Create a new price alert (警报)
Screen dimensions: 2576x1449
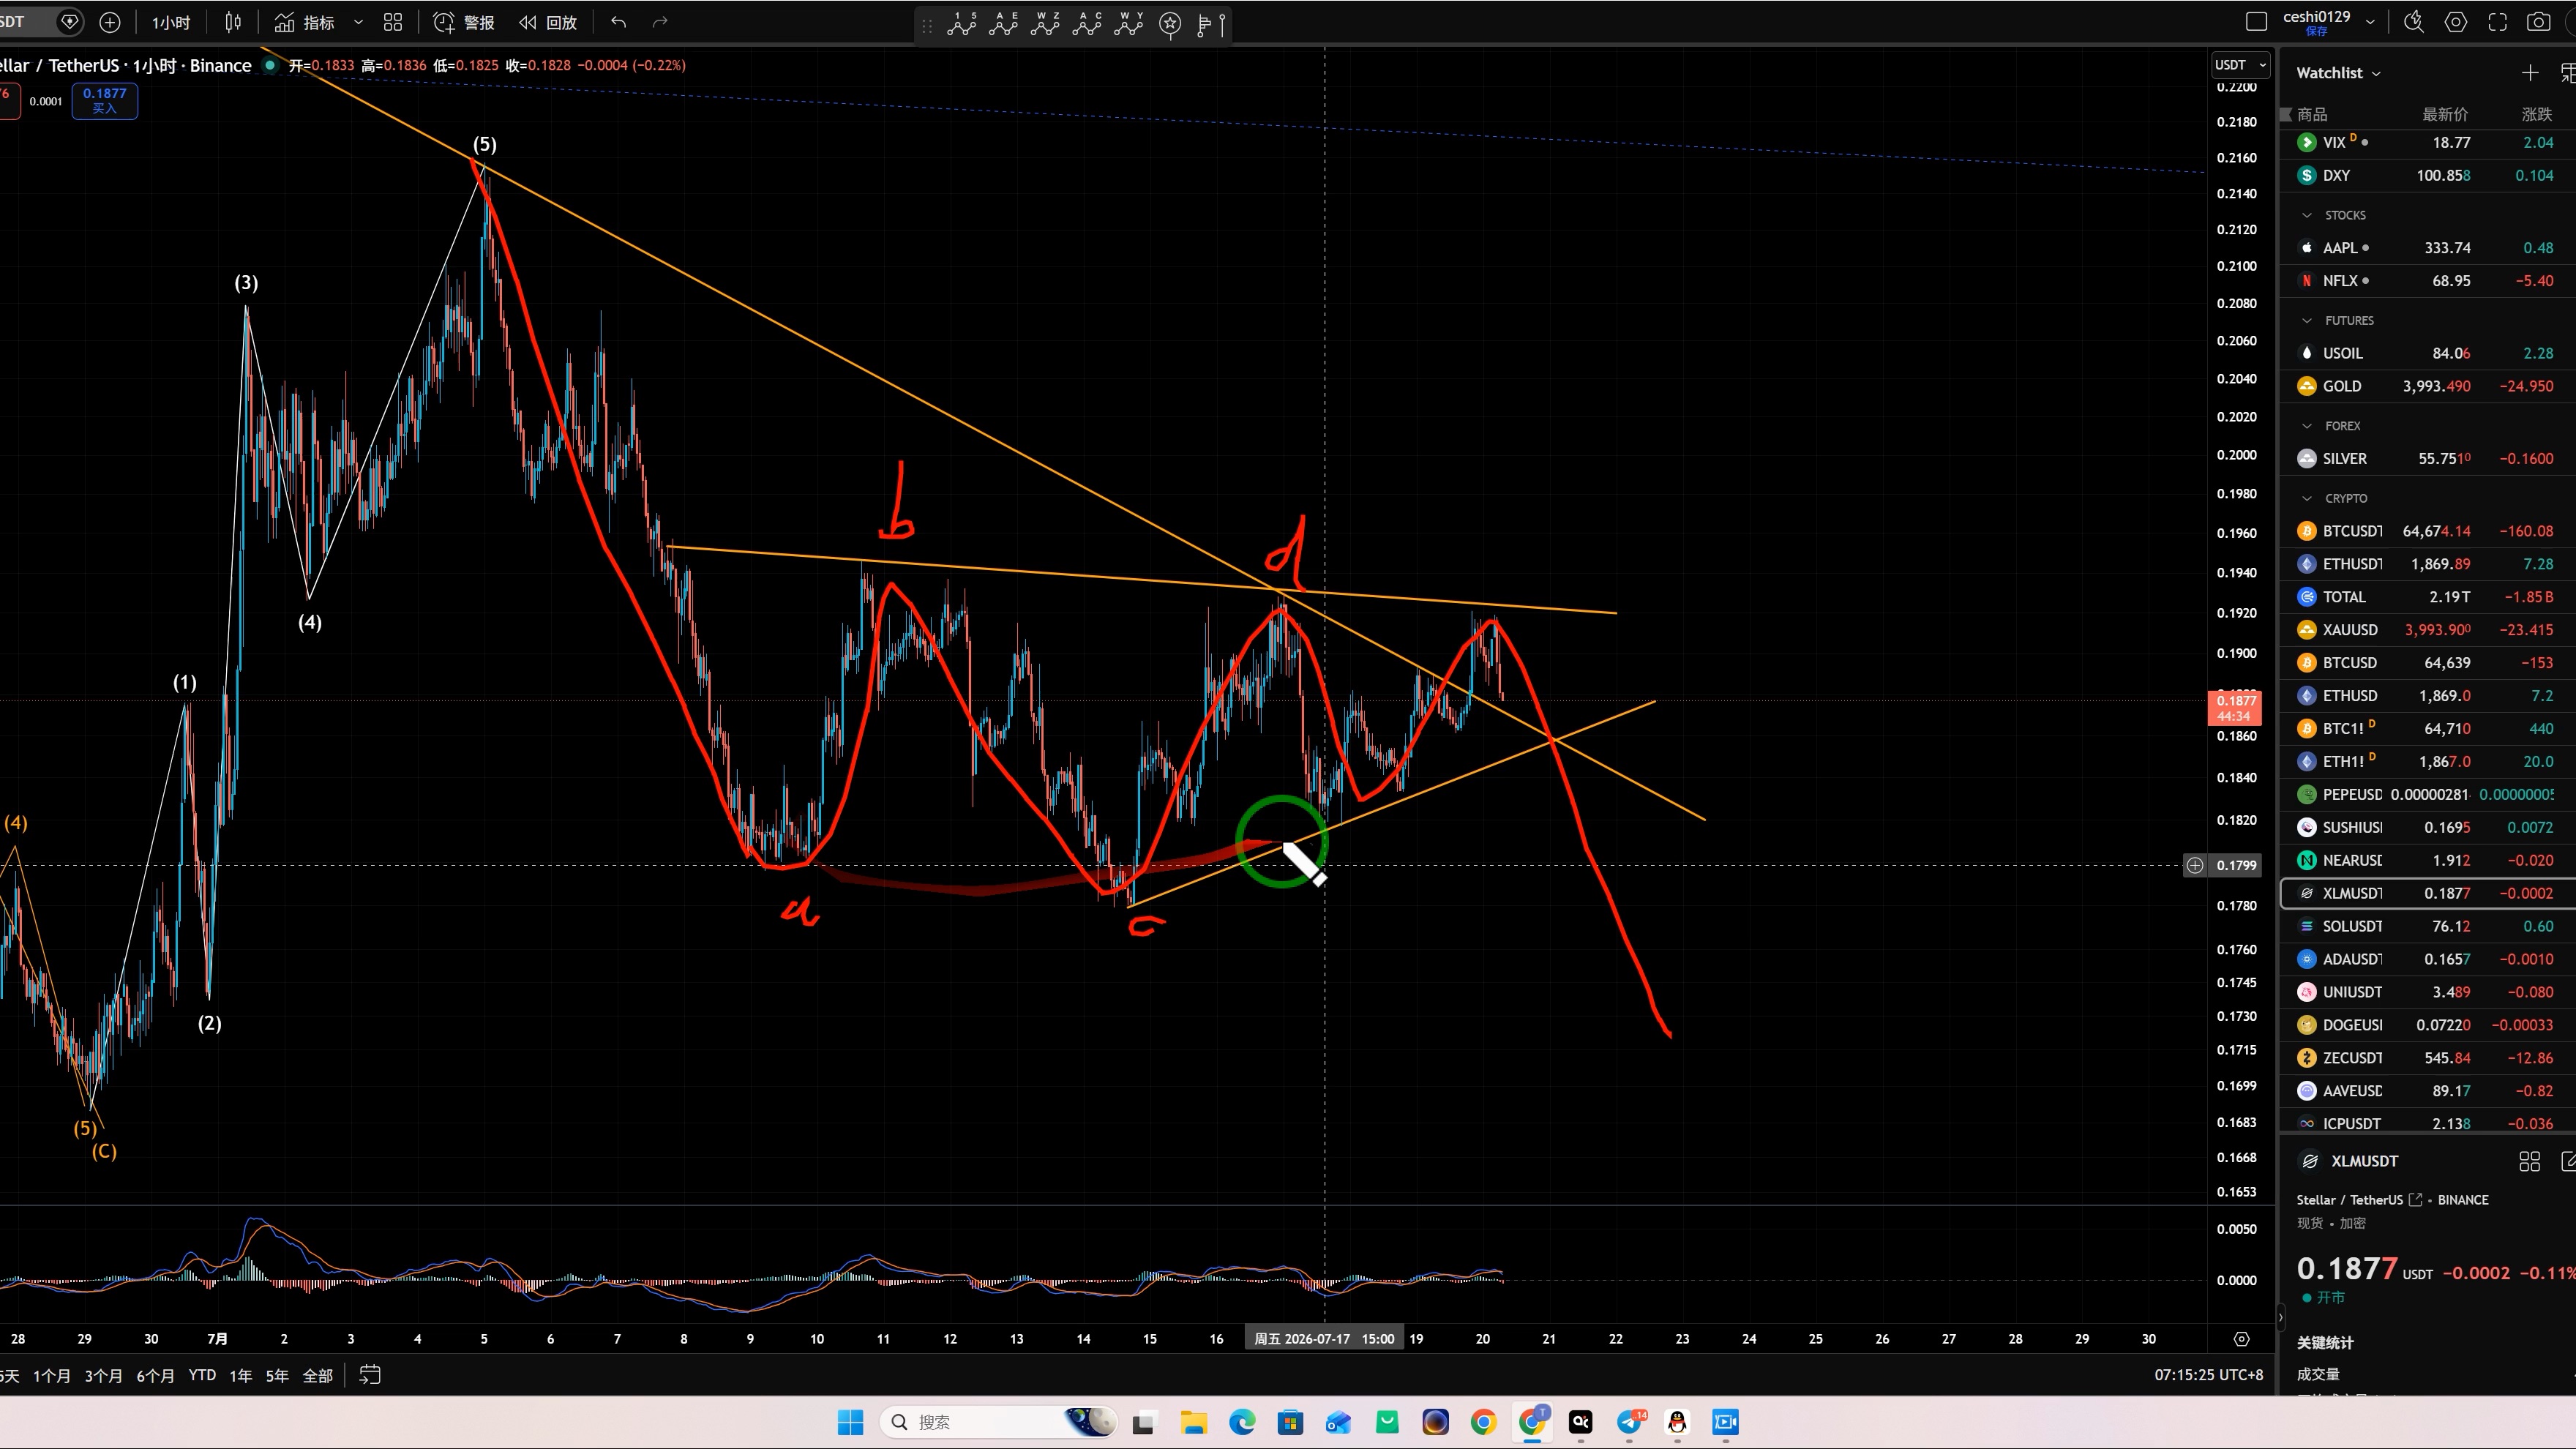pyautogui.click(x=464, y=22)
